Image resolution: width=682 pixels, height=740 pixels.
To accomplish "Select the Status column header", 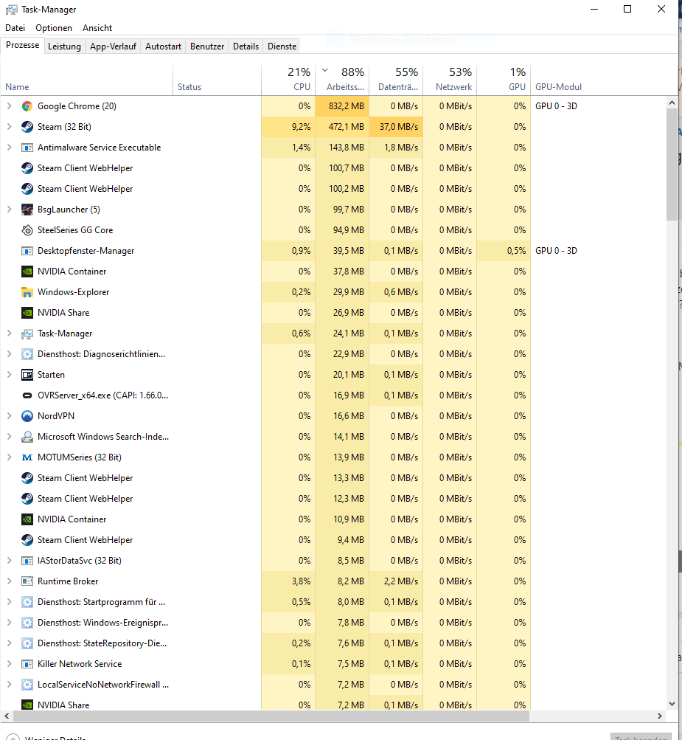I will coord(217,79).
